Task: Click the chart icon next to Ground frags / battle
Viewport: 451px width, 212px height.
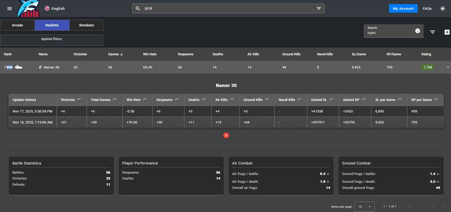Action: tap(439, 174)
